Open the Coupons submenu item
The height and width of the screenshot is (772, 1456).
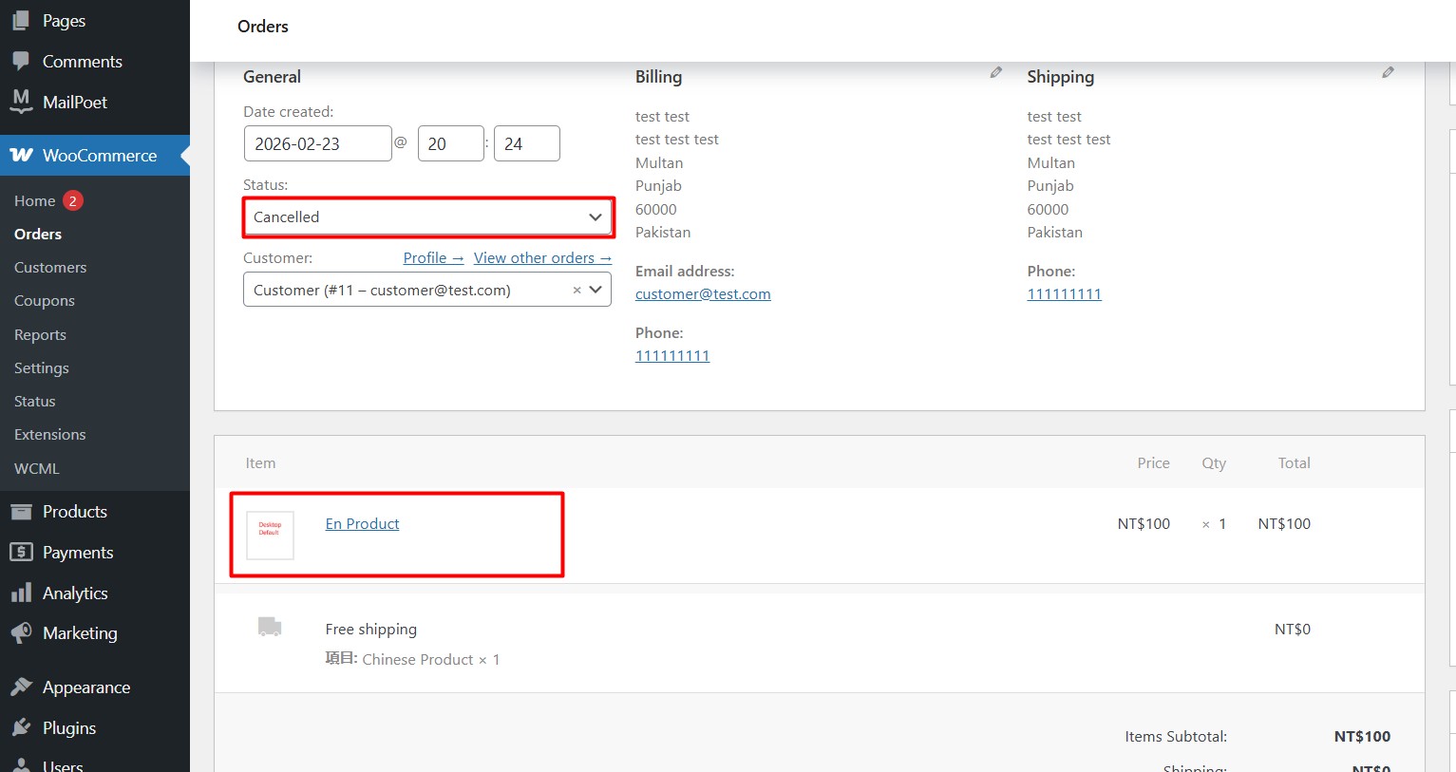pyautogui.click(x=45, y=301)
